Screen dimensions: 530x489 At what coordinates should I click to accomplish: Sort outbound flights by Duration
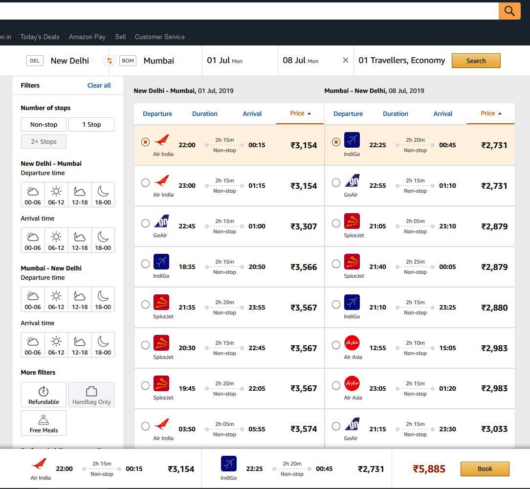(x=205, y=113)
